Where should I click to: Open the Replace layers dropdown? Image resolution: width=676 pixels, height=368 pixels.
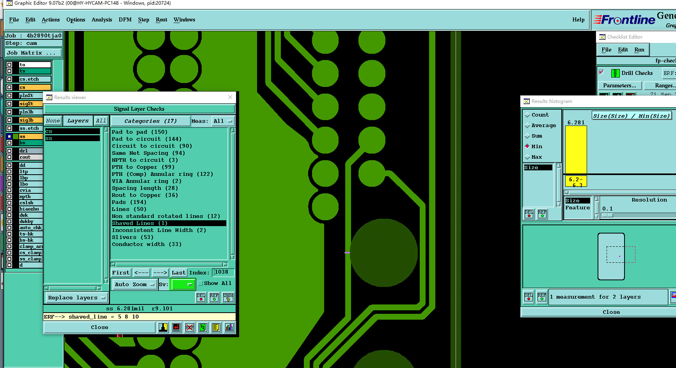click(x=76, y=298)
